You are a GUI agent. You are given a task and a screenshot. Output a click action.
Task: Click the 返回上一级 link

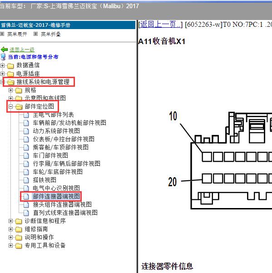pos(22,50)
